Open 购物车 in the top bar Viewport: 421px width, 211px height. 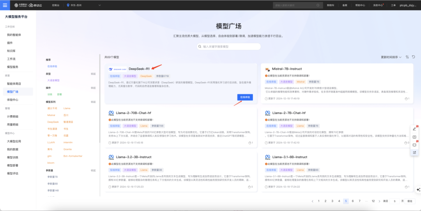point(331,5)
